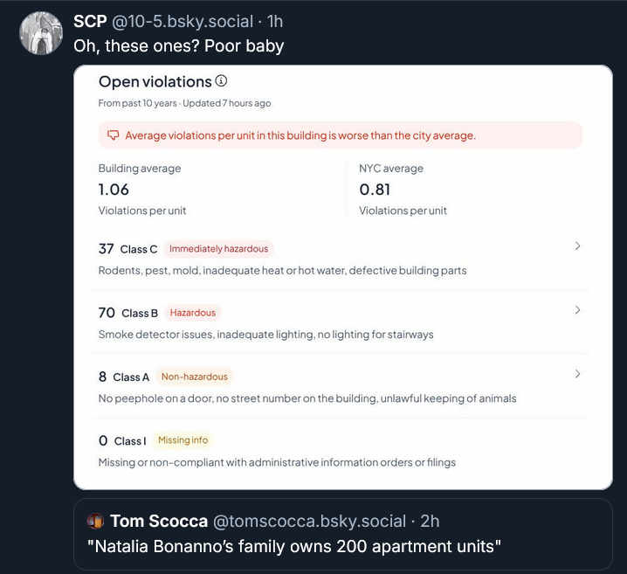The image size is (627, 574).
Task: Open Tom Scocca's display name
Action: [159, 521]
